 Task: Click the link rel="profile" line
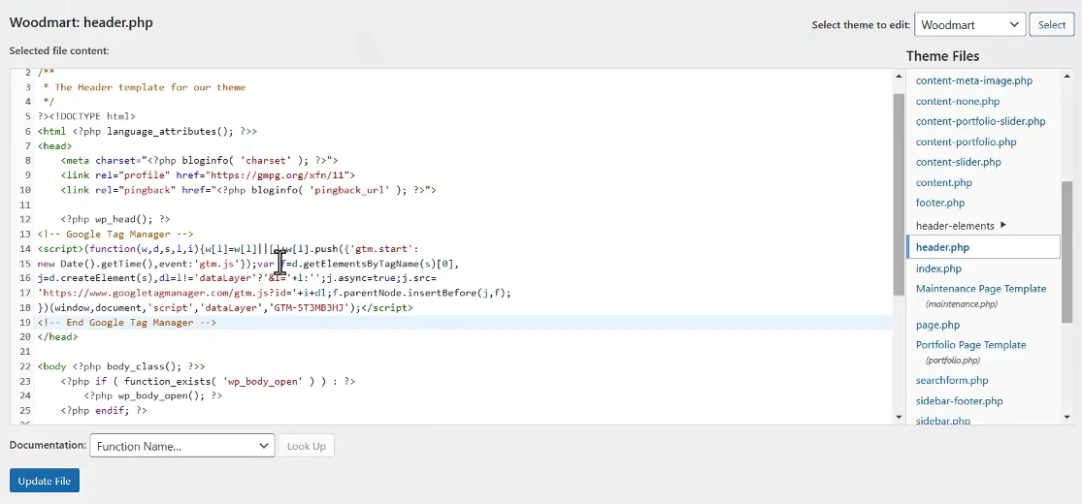(x=208, y=175)
